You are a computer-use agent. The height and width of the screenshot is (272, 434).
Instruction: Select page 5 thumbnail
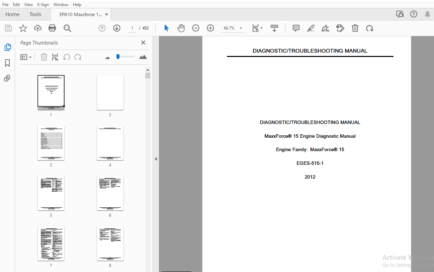tap(51, 193)
